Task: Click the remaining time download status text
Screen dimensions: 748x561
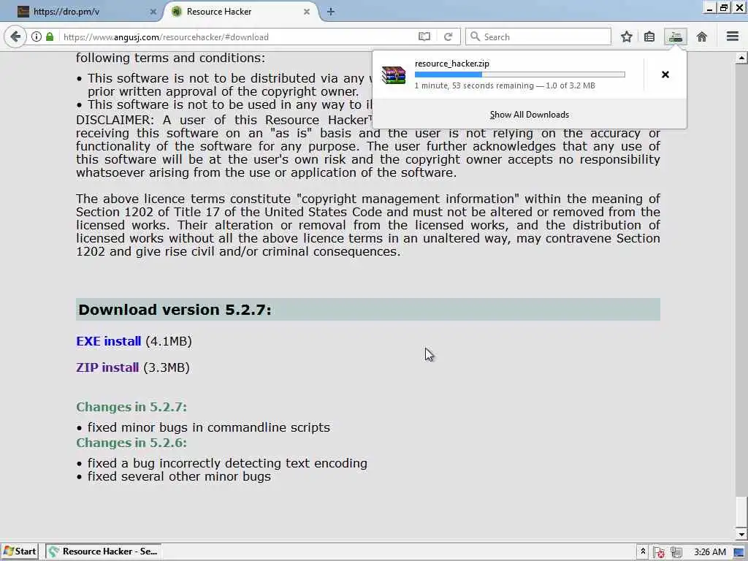Action: (x=505, y=86)
